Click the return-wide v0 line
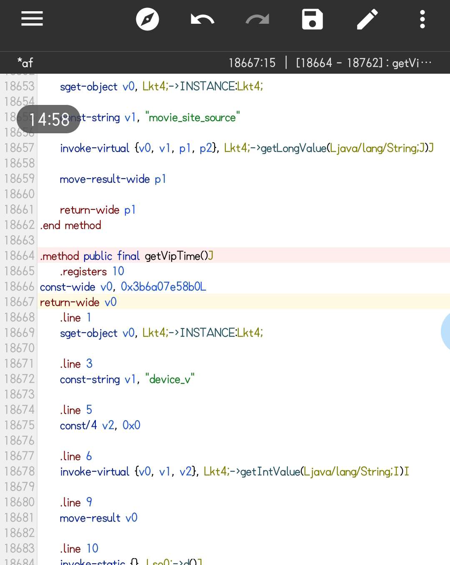 [x=78, y=302]
